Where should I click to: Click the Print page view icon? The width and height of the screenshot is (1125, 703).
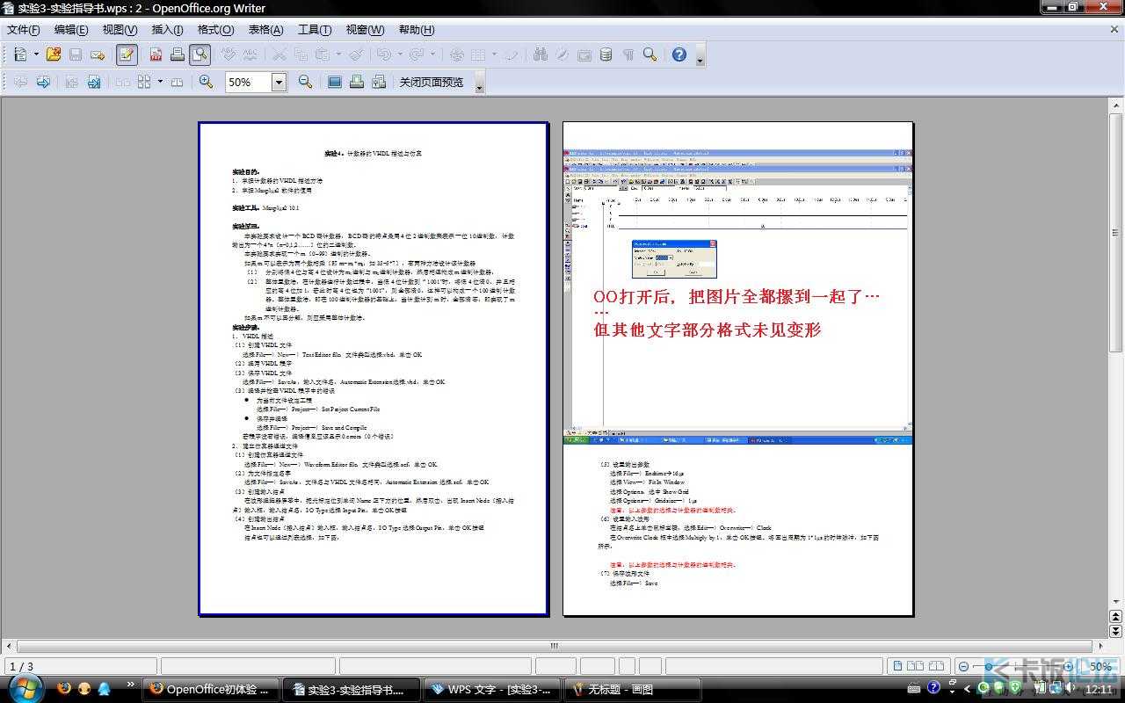pyautogui.click(x=357, y=82)
